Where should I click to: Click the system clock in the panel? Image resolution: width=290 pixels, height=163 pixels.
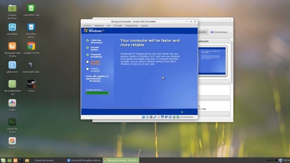pyautogui.click(x=286, y=160)
